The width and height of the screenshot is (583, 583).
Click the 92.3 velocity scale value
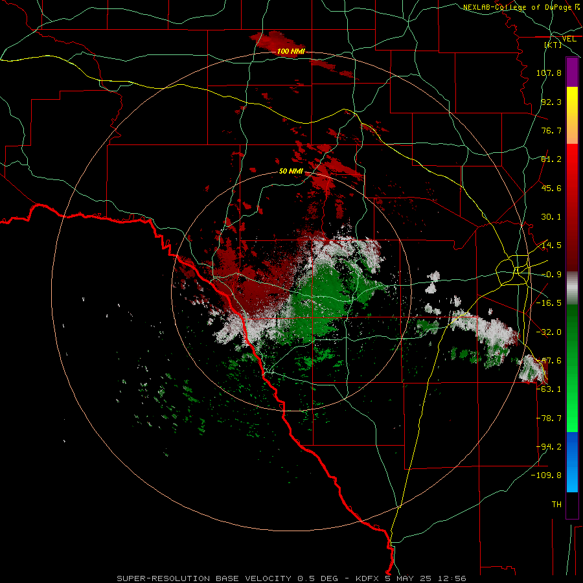coord(551,102)
